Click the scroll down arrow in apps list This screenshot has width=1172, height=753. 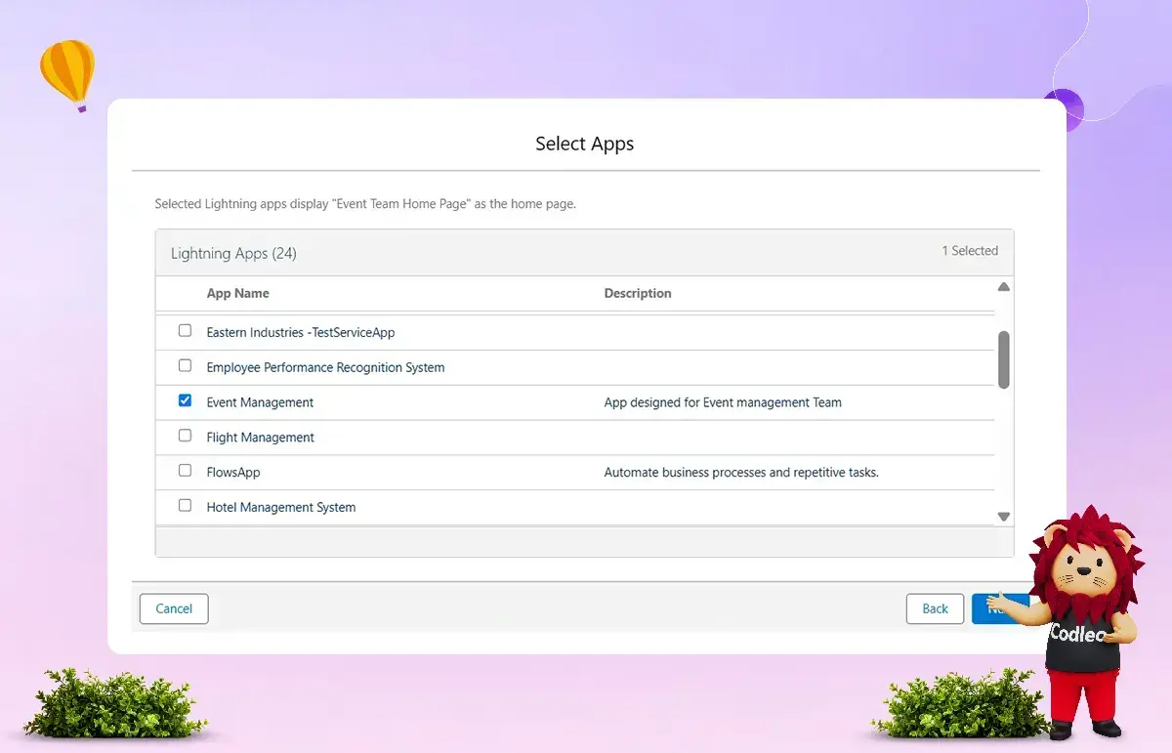[x=1003, y=517]
